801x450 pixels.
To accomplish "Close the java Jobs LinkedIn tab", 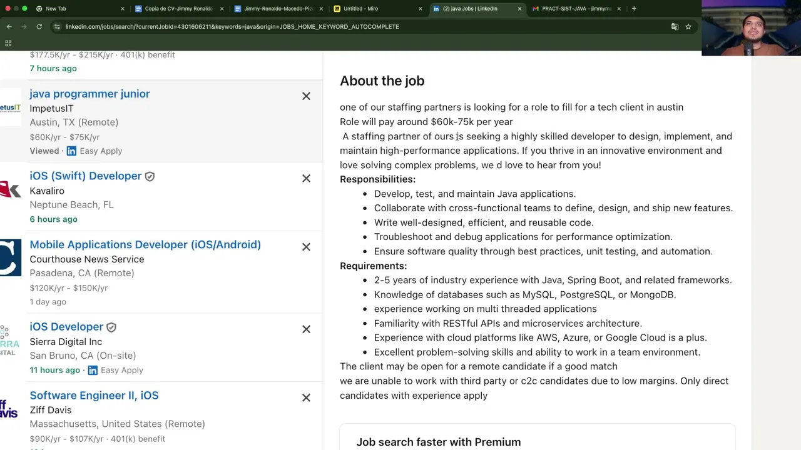I will (x=519, y=9).
